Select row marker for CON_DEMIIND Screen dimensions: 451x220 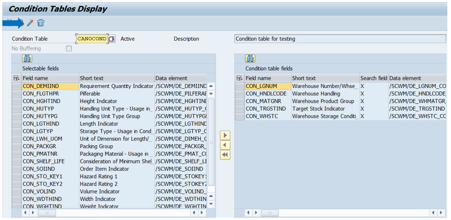17,86
